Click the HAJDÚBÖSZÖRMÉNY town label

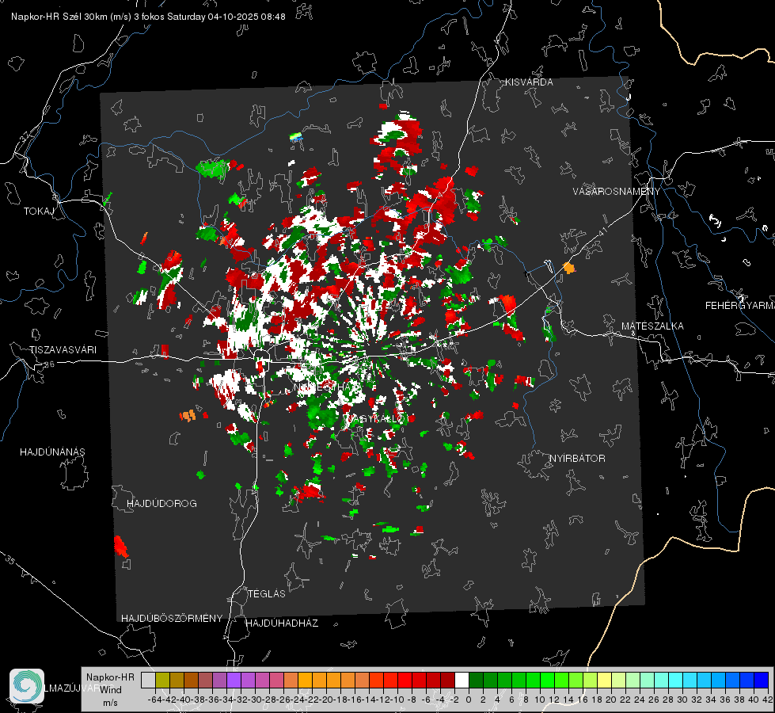click(172, 619)
